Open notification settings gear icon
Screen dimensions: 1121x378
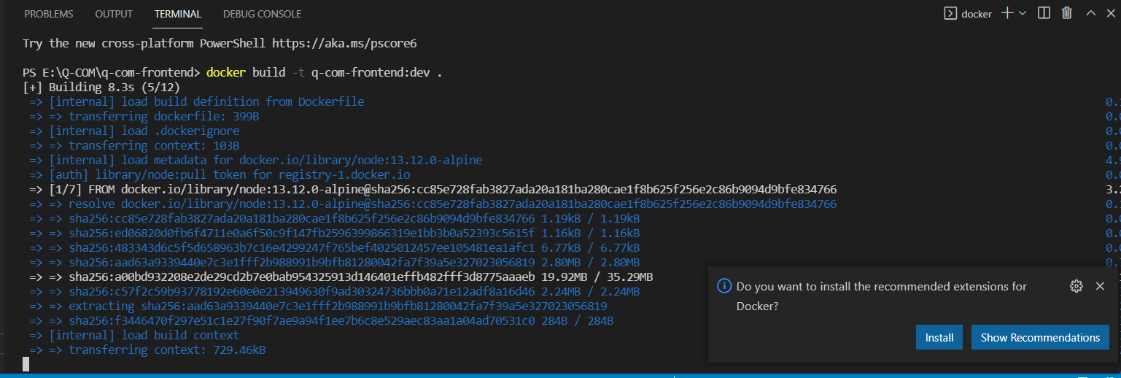point(1076,286)
